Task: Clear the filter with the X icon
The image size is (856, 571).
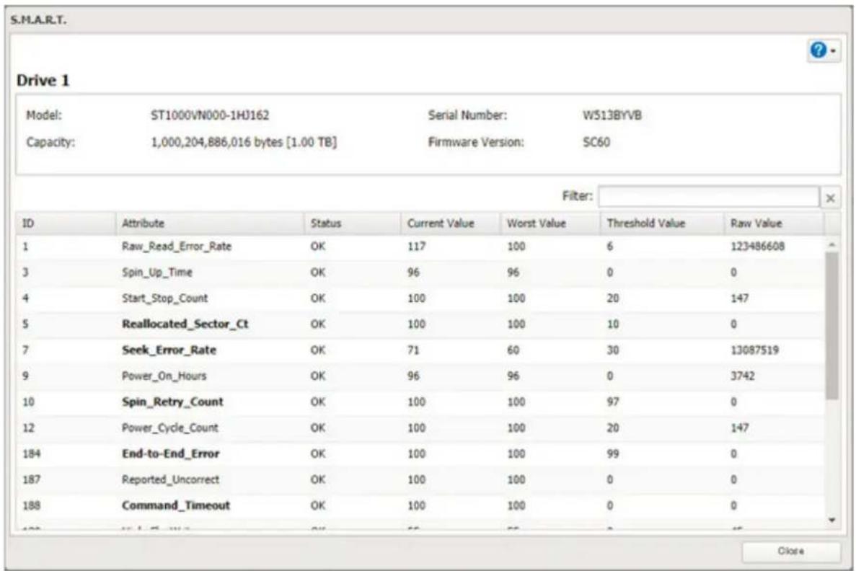Action: (x=830, y=198)
